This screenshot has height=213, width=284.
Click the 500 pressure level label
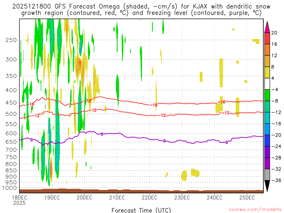(x=11, y=114)
